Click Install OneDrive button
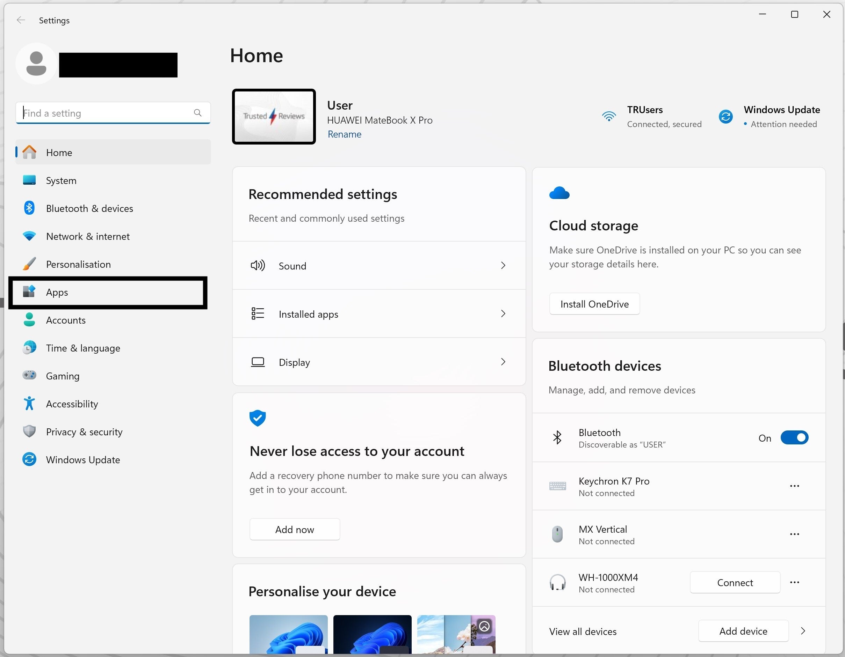 (x=595, y=304)
